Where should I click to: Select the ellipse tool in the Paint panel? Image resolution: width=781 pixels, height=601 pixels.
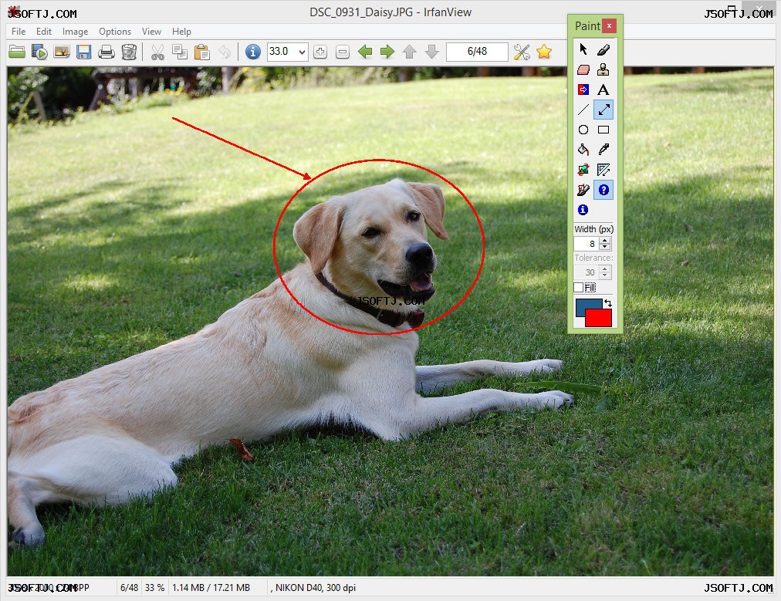(583, 130)
